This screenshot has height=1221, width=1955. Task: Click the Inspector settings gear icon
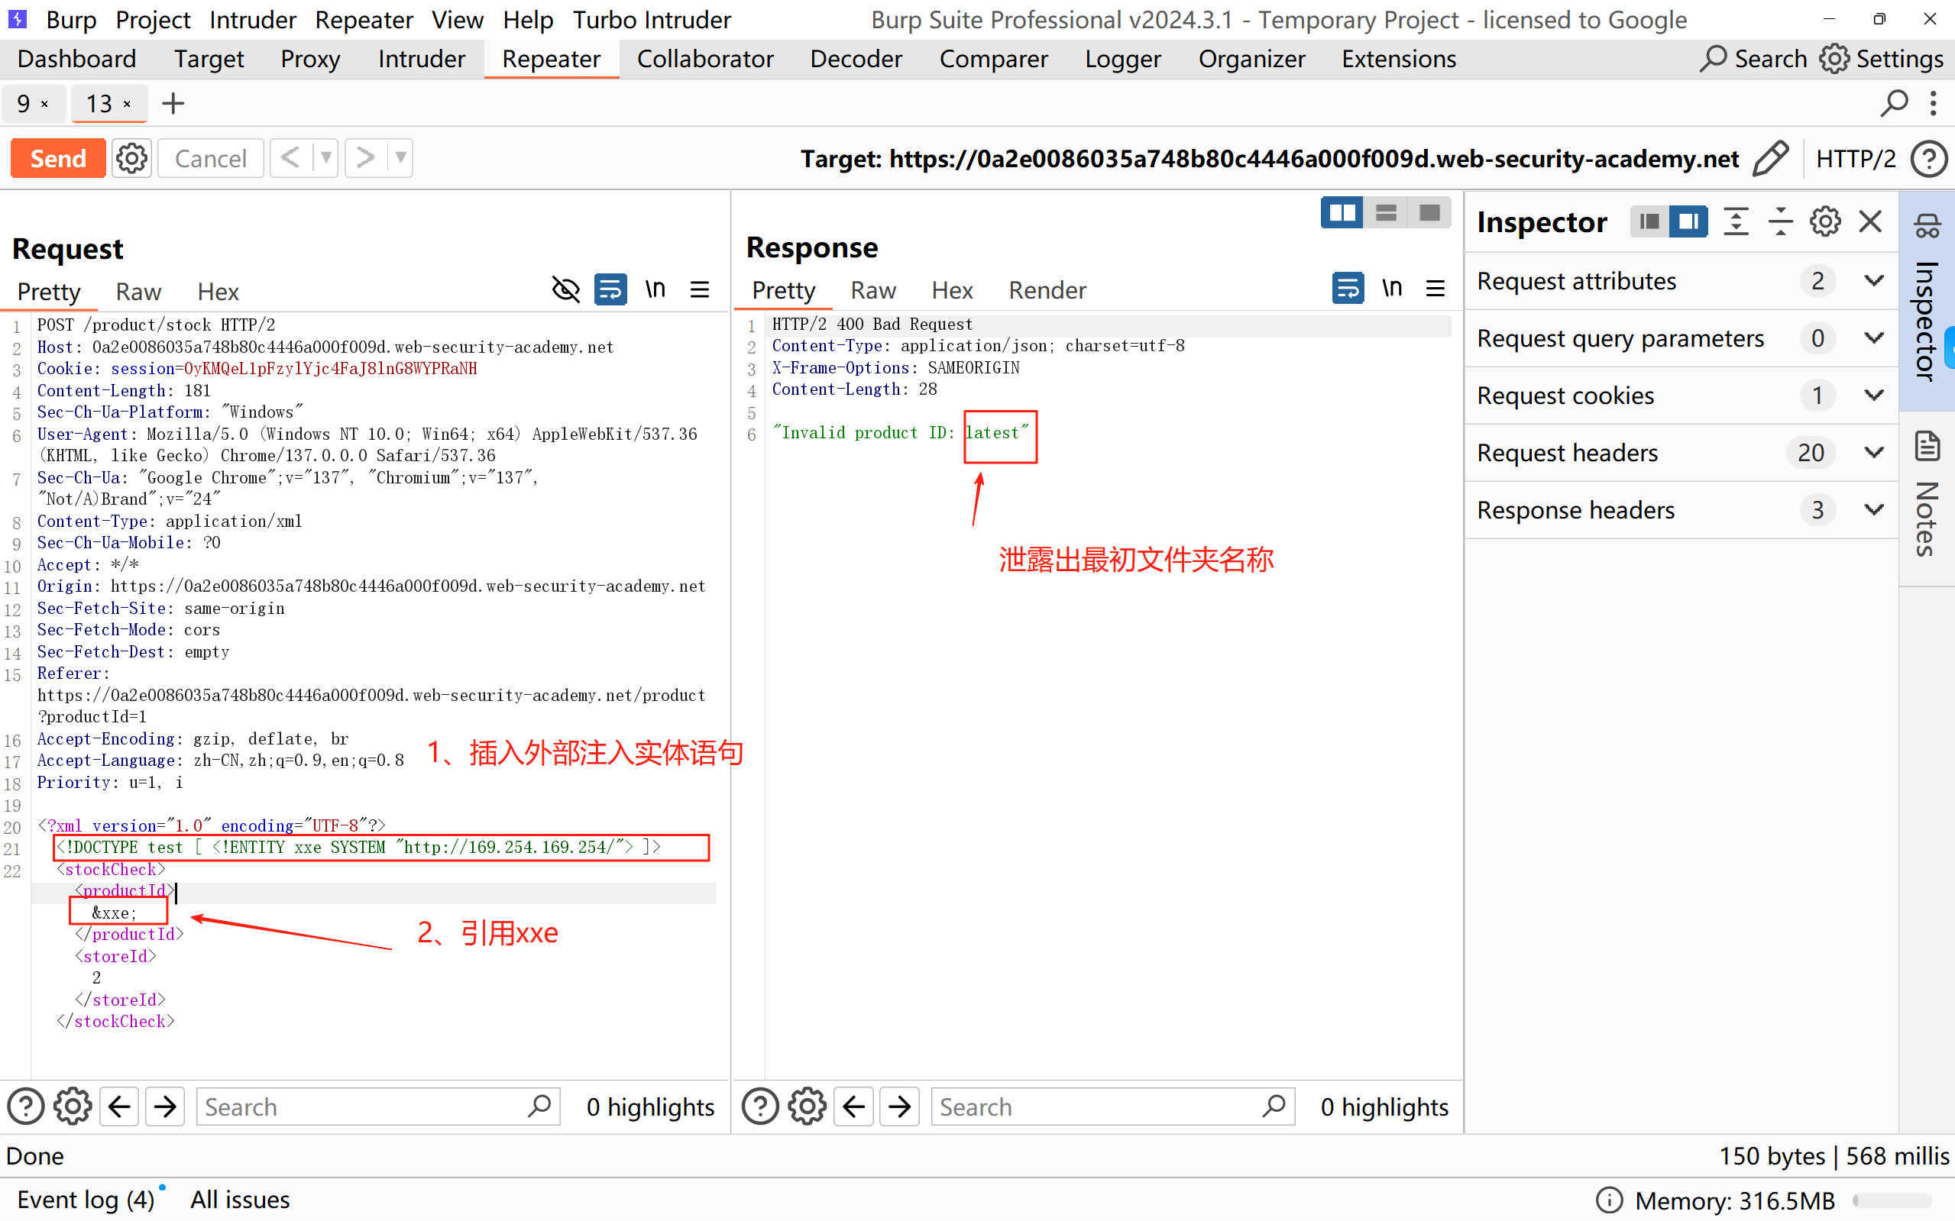1824,221
